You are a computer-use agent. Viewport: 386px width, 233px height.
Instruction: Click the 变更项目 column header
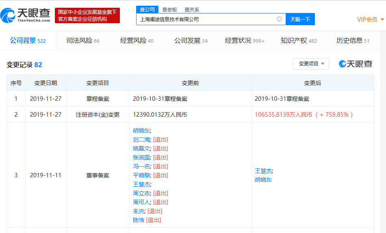coord(98,83)
